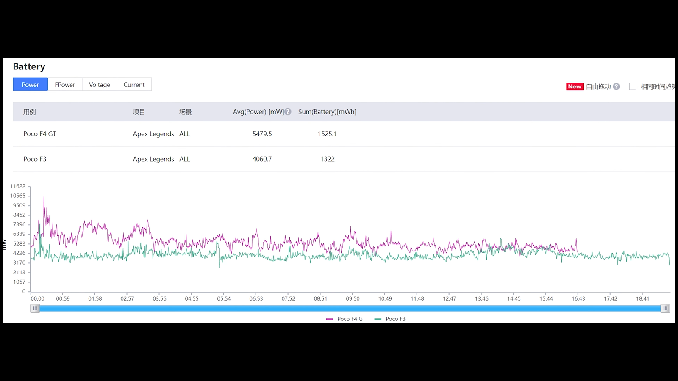
Task: Click the 自由拖动 free drag label
Action: tap(598, 87)
